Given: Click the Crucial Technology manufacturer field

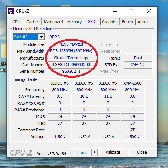Looking at the screenshot, I should click(x=71, y=58).
